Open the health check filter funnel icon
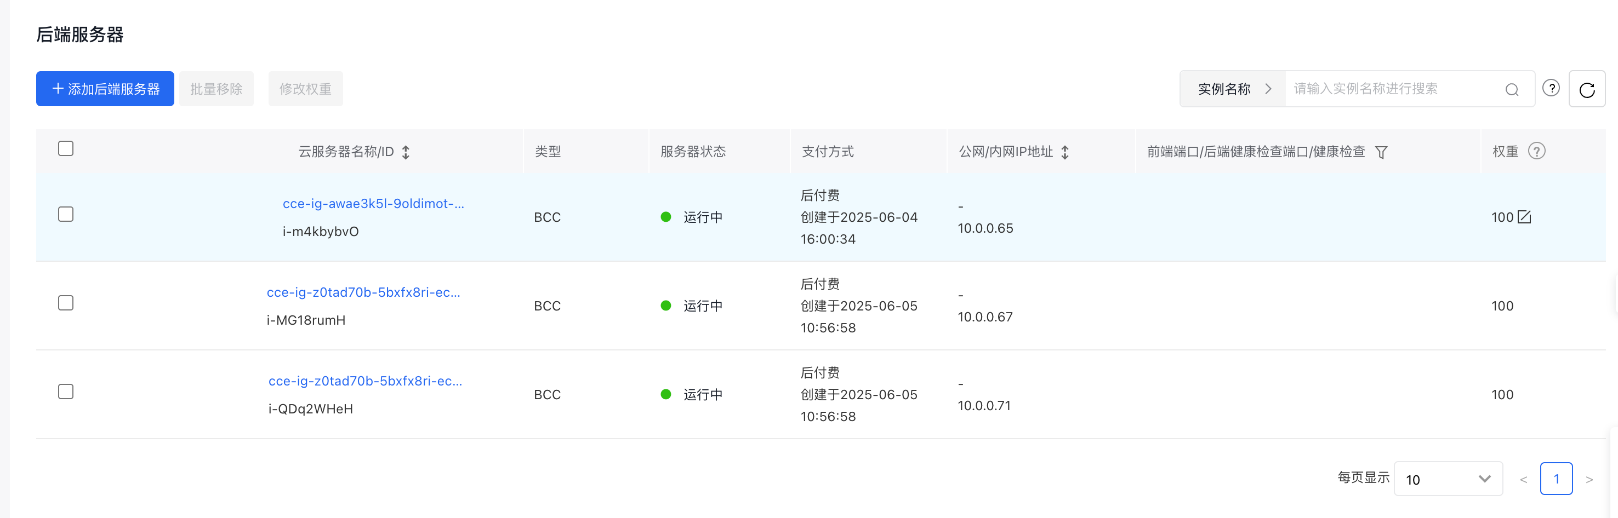The width and height of the screenshot is (1618, 518). click(x=1381, y=152)
